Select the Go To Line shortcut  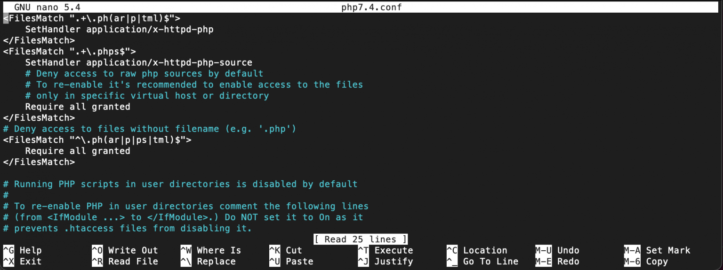pyautogui.click(x=482, y=262)
